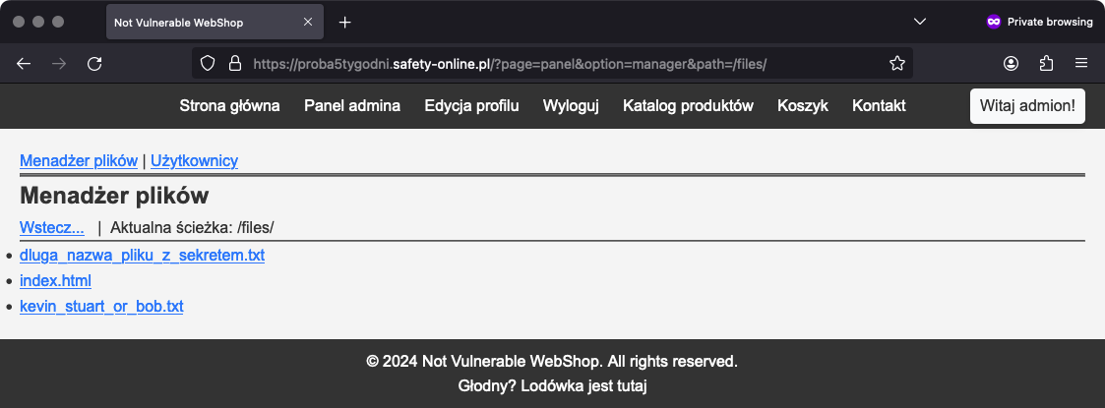Open kevin_stuart_or_bob.txt file
This screenshot has width=1105, height=408.
pyautogui.click(x=101, y=307)
